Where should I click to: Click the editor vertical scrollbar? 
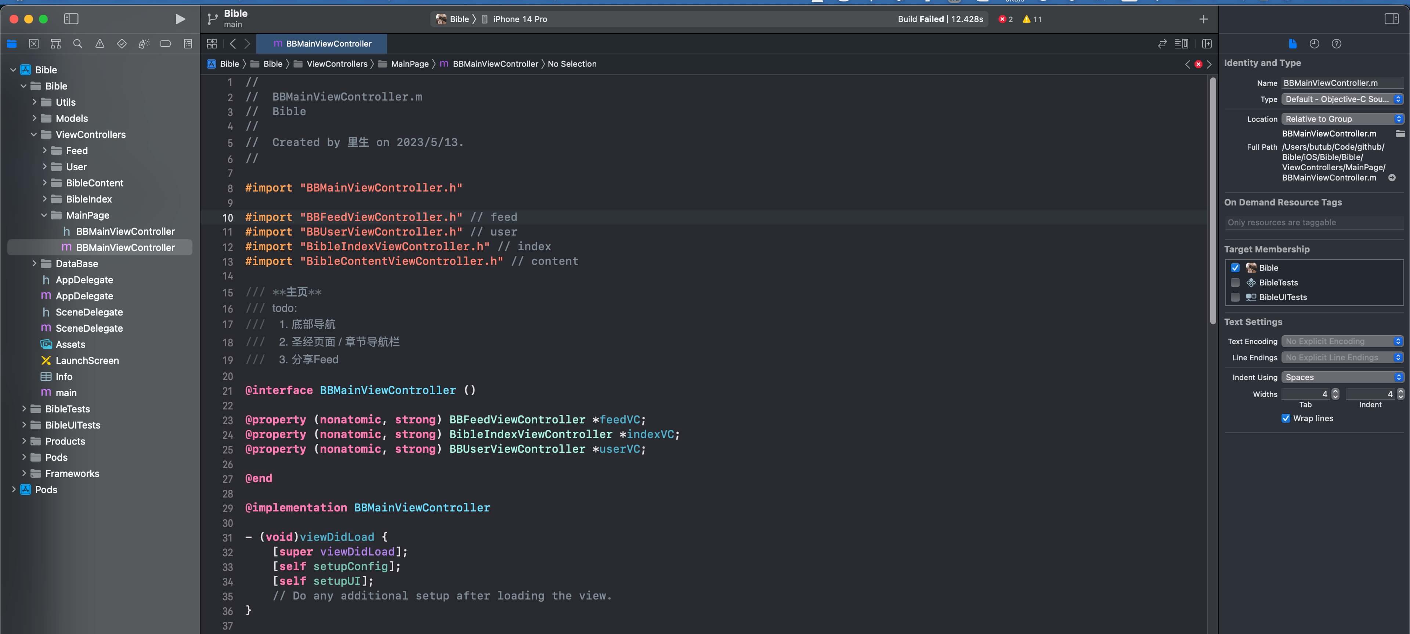1213,201
